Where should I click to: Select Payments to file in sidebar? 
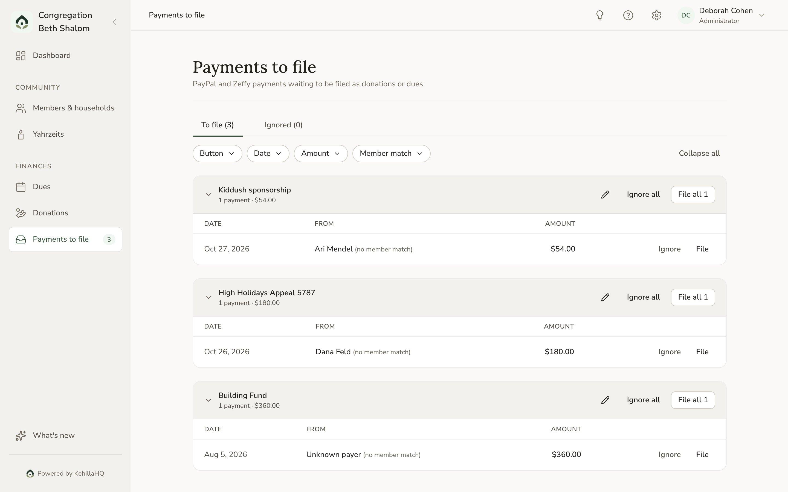tap(65, 239)
